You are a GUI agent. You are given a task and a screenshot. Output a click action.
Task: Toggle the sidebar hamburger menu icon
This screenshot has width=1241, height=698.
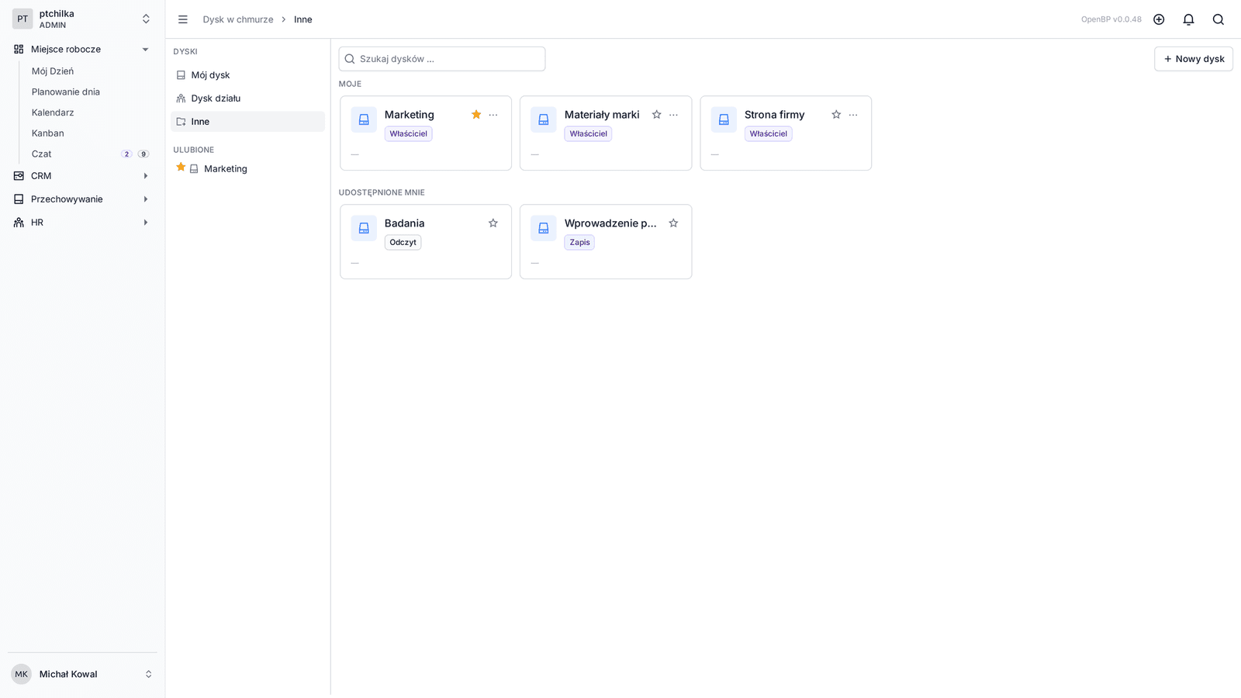point(183,19)
